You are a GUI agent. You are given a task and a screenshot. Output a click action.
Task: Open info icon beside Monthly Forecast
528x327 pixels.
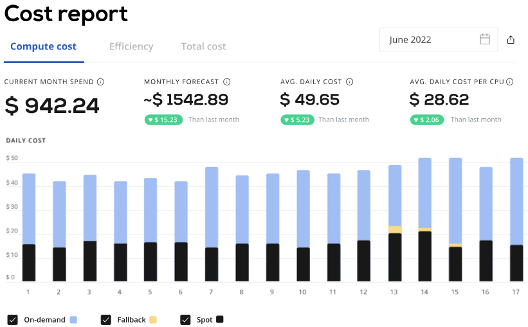(227, 82)
